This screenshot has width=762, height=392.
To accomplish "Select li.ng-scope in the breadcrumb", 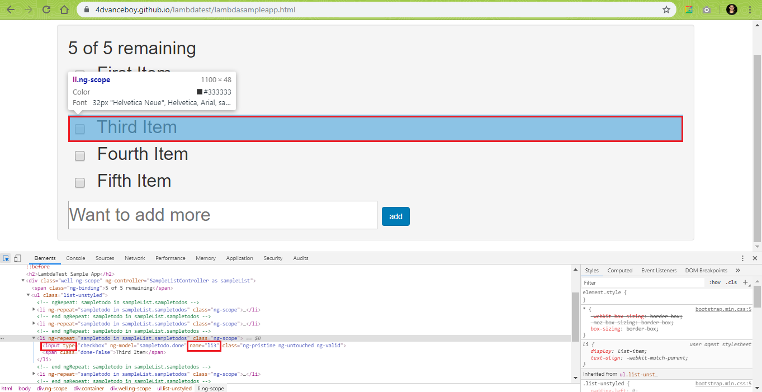I will (x=211, y=388).
